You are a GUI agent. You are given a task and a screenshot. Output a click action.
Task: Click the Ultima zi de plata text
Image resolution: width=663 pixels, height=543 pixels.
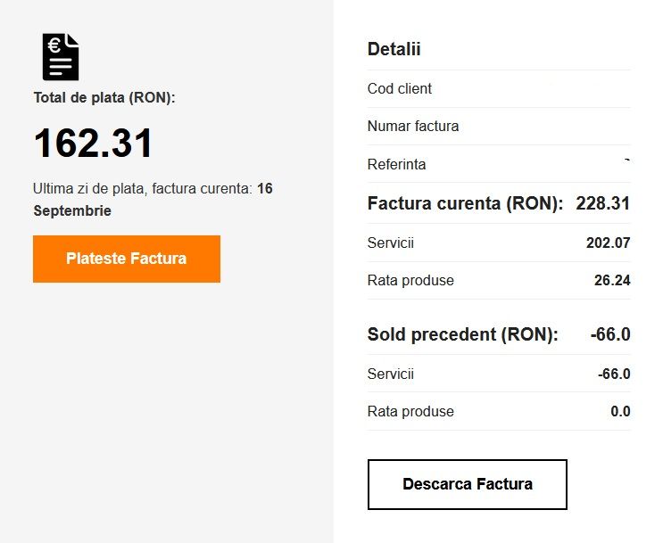[x=143, y=189]
